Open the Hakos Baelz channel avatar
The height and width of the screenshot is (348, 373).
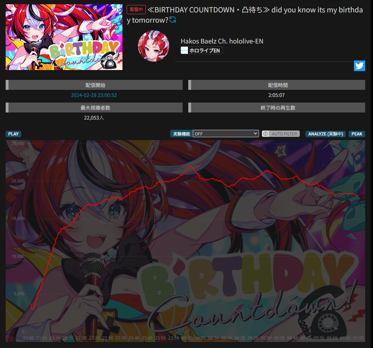pyautogui.click(x=154, y=46)
